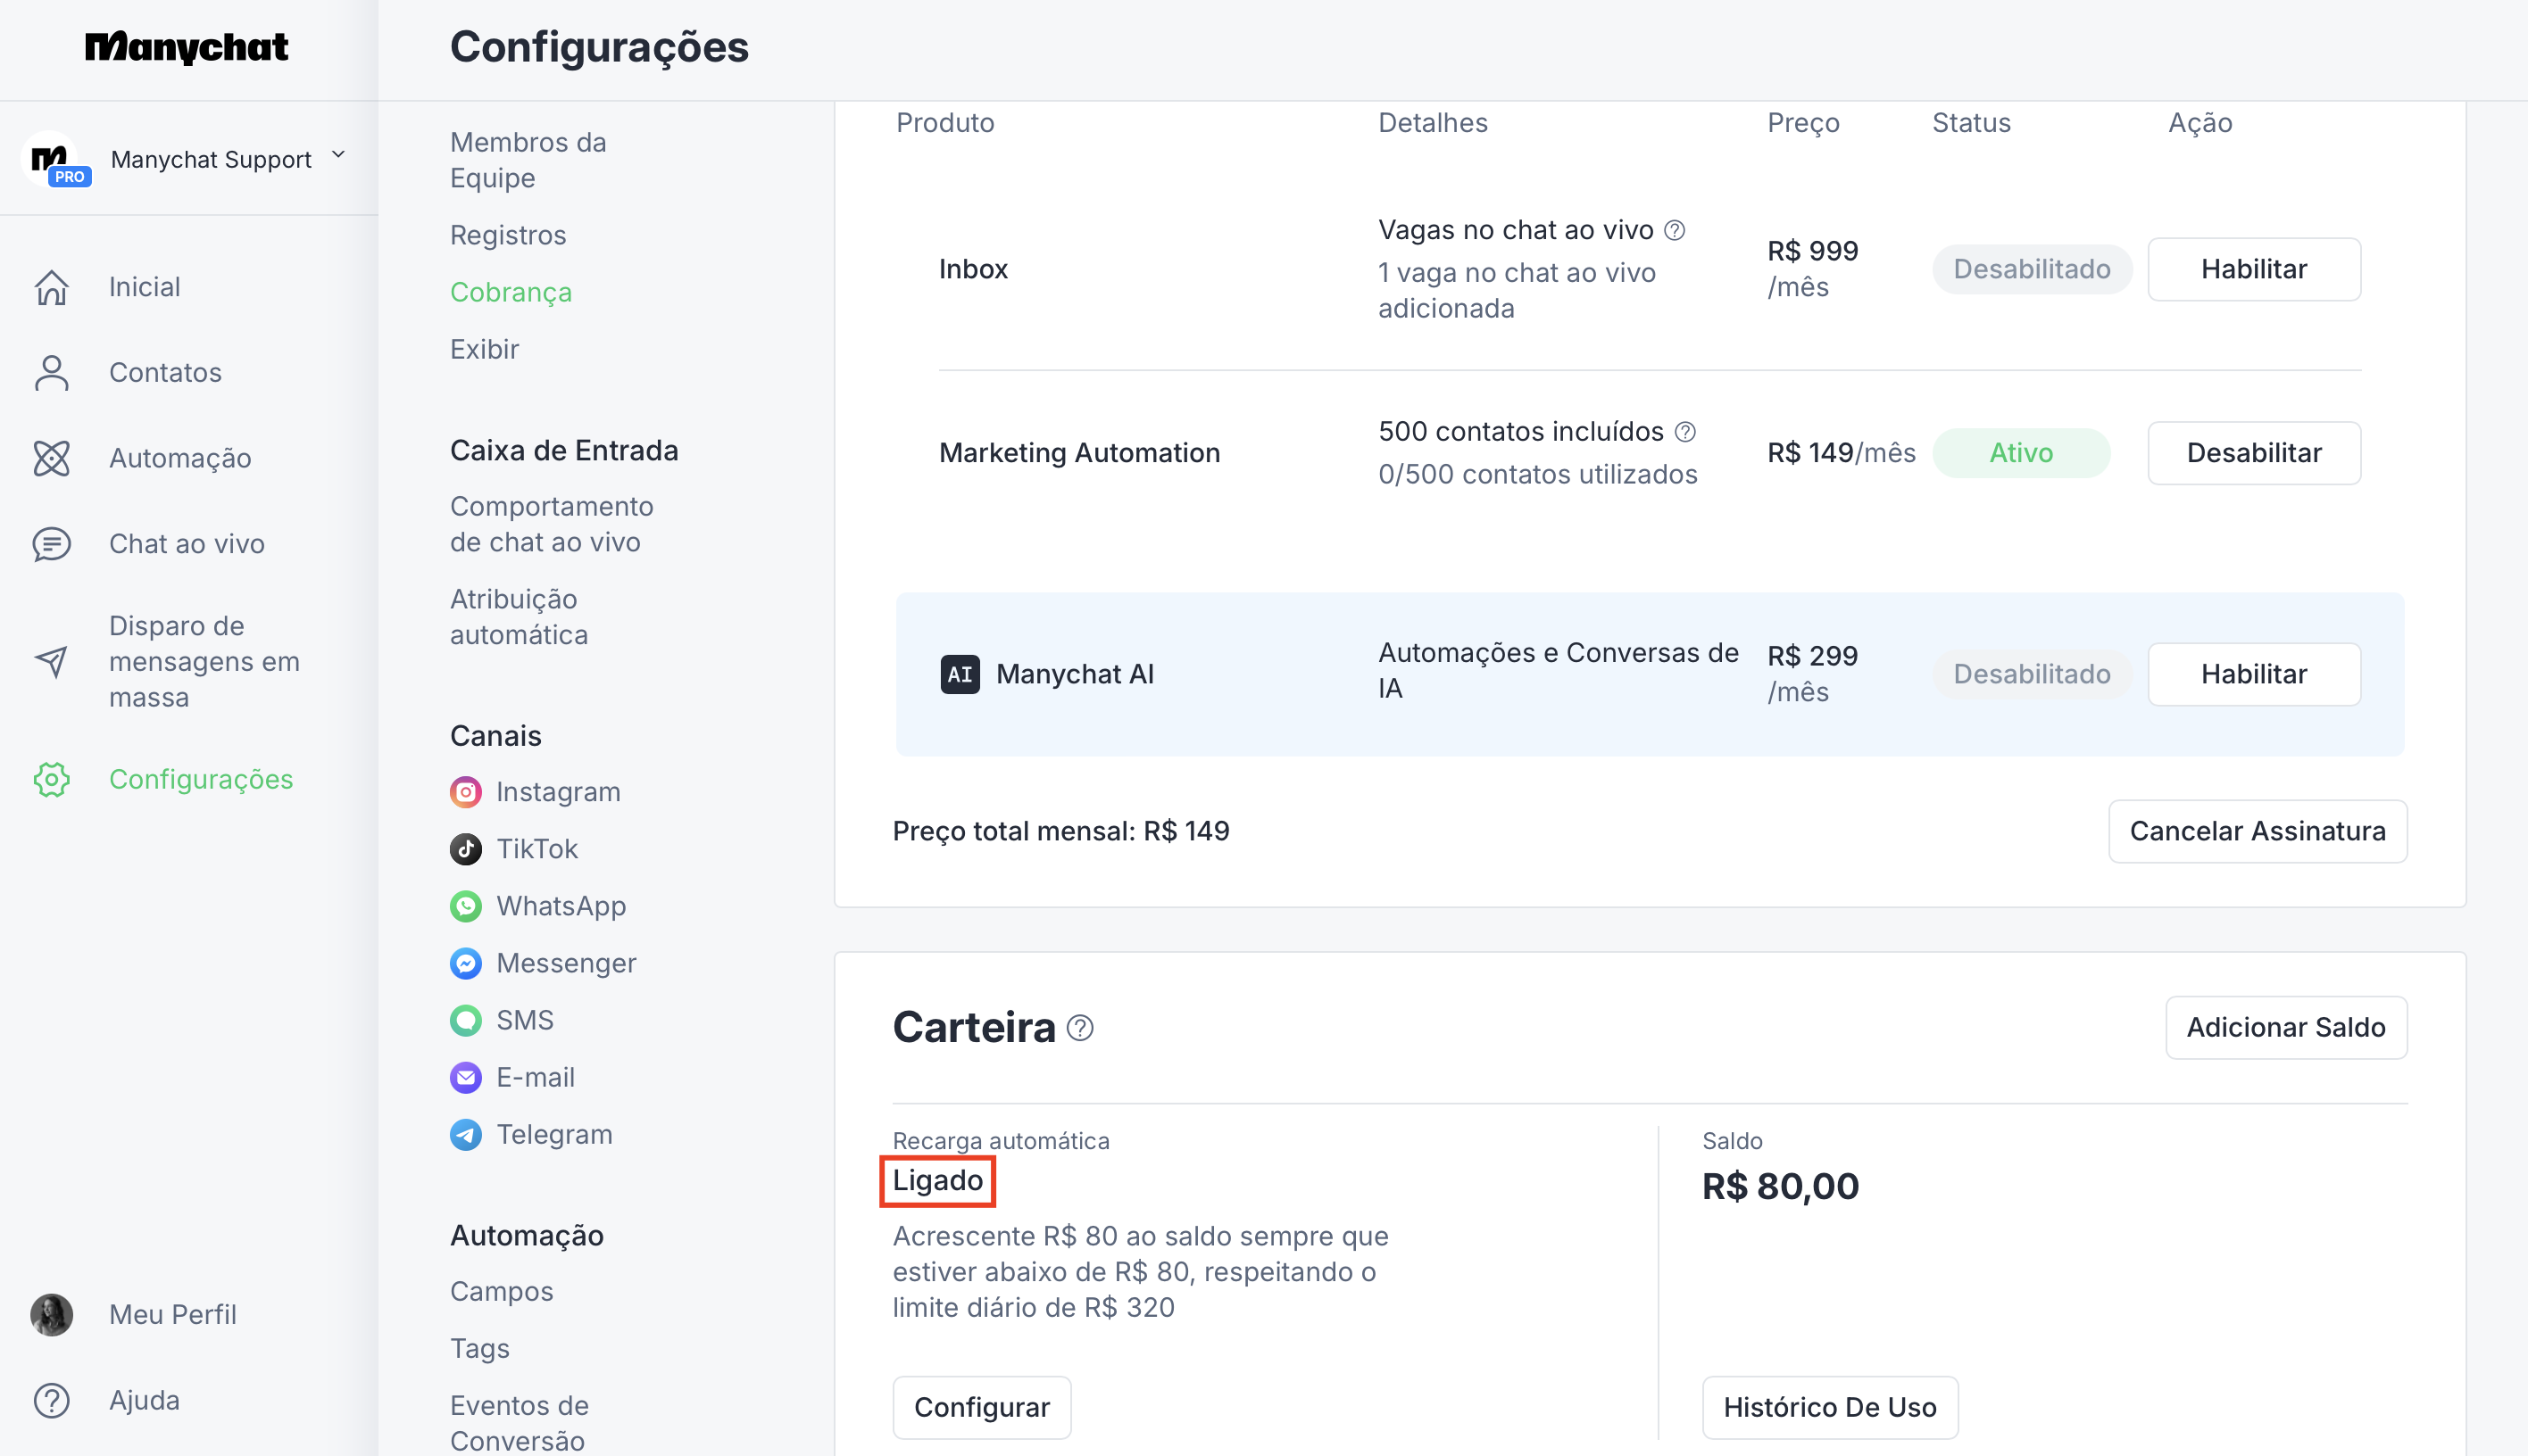Open Telegram channel settings
Image resolution: width=2528 pixels, height=1456 pixels.
(x=554, y=1134)
